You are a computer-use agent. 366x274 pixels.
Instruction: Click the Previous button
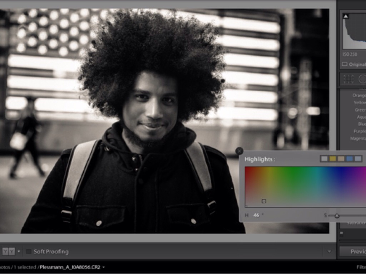pyautogui.click(x=357, y=252)
